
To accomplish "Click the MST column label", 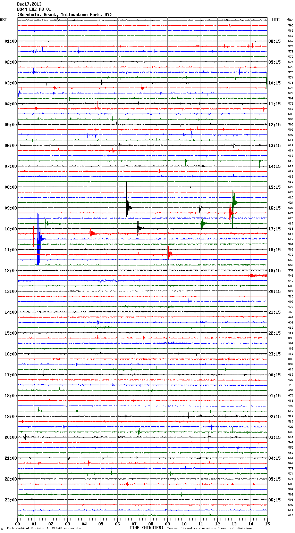I will (x=3, y=20).
